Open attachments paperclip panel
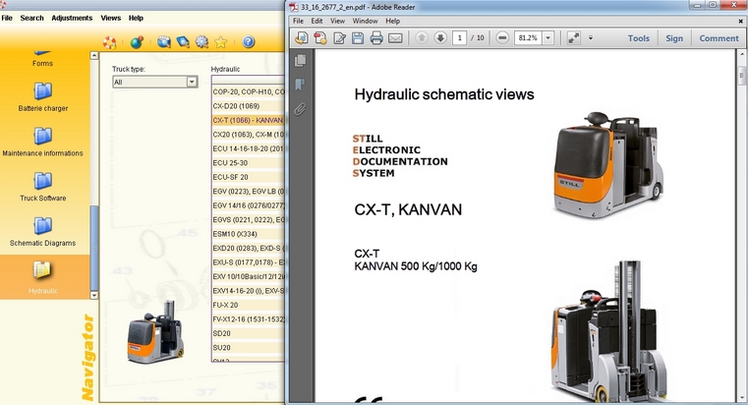The width and height of the screenshot is (748, 405). coord(300,109)
